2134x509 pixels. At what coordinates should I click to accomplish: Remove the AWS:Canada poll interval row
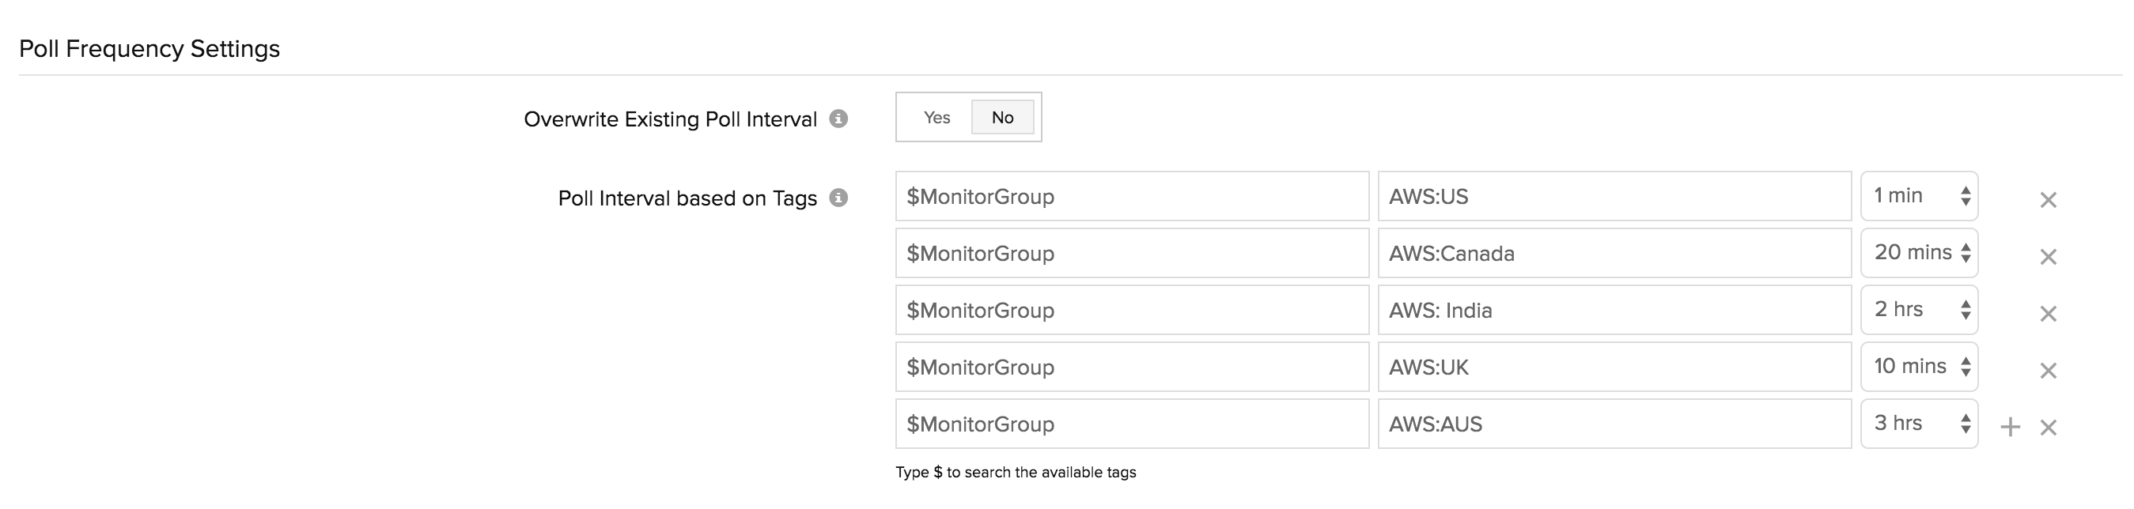[x=2048, y=256]
